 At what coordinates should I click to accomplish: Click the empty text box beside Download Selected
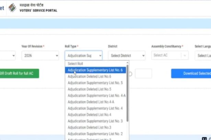coord(143,73)
